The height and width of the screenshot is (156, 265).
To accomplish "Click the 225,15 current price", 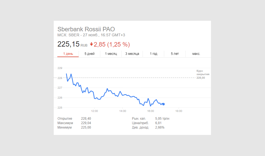I will 68,44.
